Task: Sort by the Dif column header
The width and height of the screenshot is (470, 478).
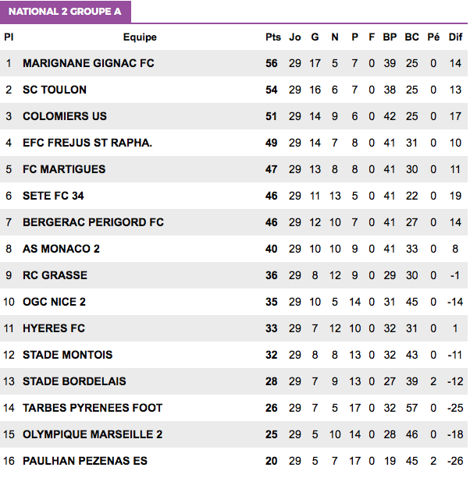Action: [455, 37]
